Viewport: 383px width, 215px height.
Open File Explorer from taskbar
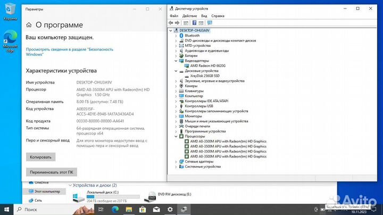coord(129,209)
